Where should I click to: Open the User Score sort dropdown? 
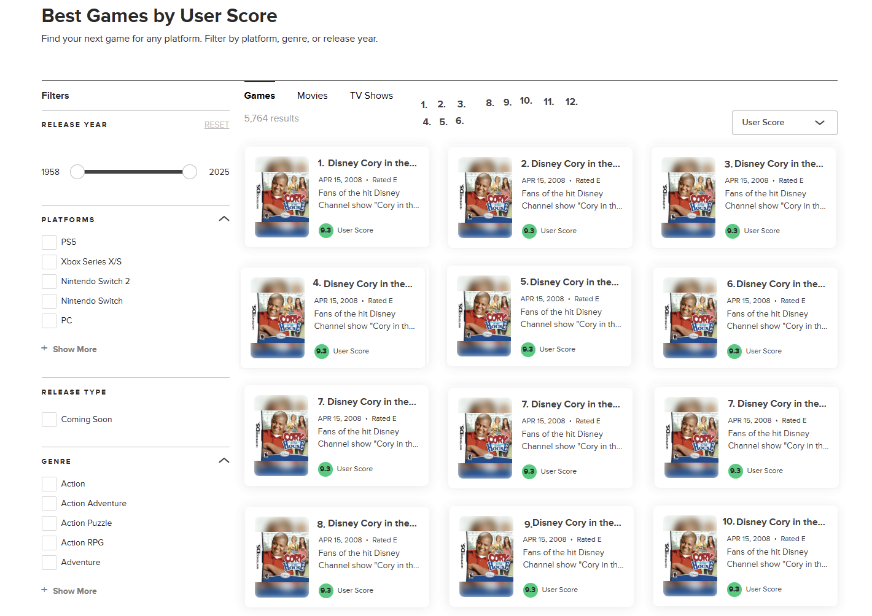click(x=784, y=123)
